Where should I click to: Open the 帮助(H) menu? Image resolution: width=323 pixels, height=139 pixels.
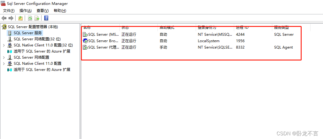[x=60, y=10]
